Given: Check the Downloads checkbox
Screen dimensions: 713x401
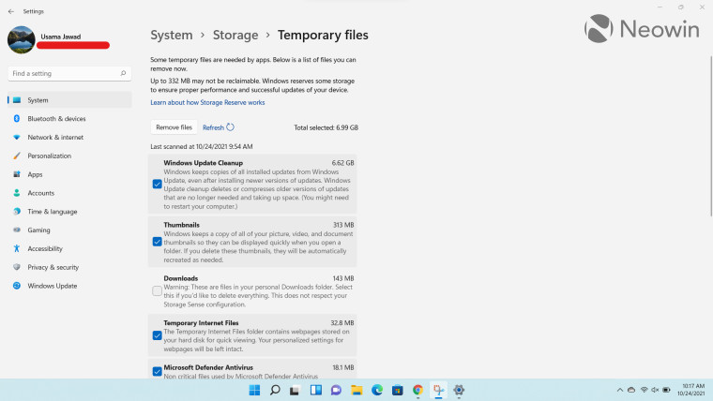Looking at the screenshot, I should (157, 290).
